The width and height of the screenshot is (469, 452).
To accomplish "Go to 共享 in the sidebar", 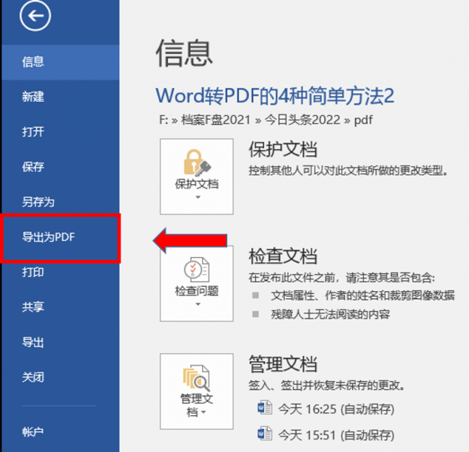I will click(x=61, y=307).
